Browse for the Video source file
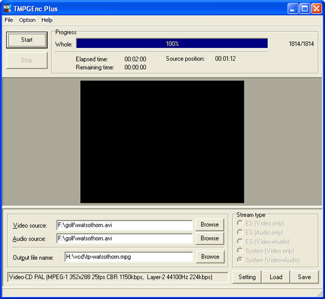This screenshot has width=325, height=299. click(x=210, y=224)
